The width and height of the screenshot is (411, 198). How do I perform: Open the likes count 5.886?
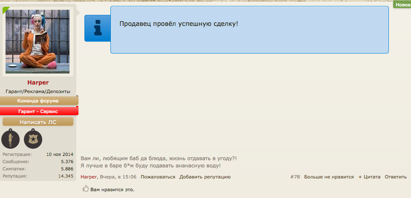coord(67,169)
